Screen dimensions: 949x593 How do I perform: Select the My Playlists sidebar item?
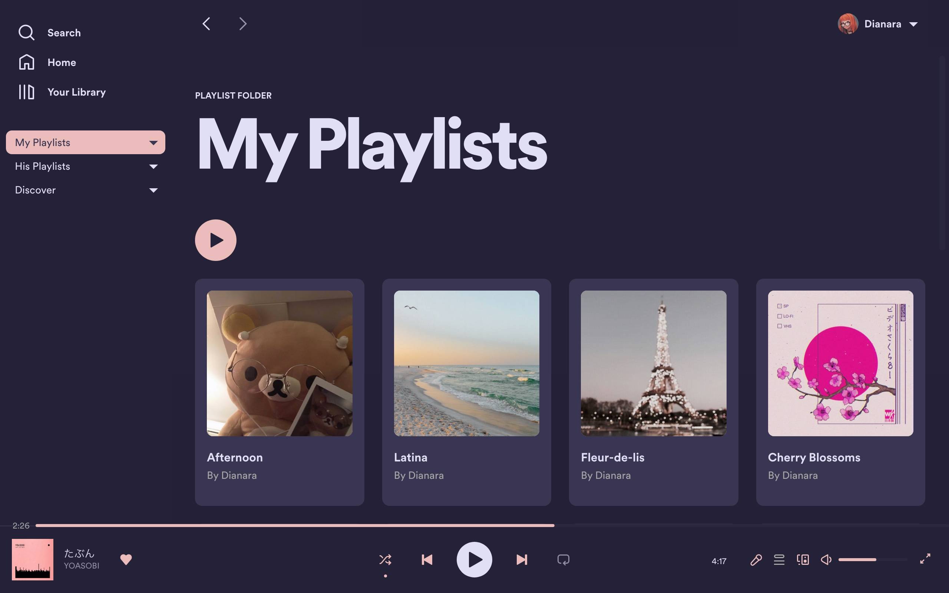tap(86, 142)
